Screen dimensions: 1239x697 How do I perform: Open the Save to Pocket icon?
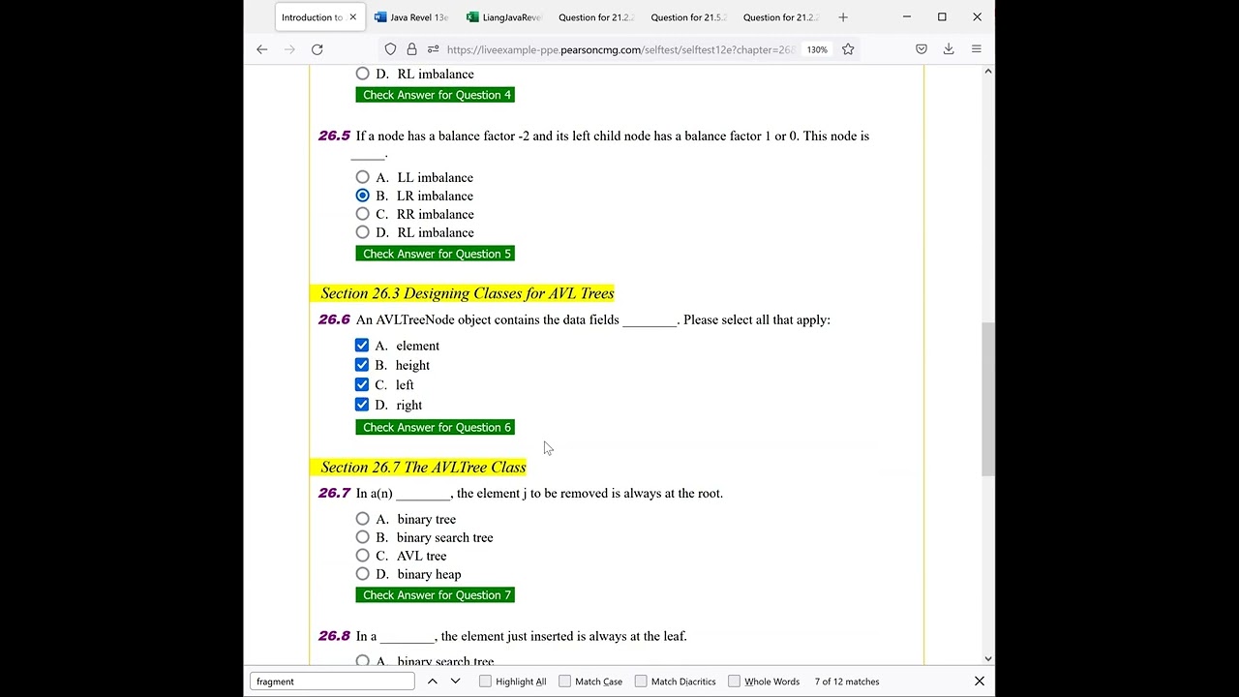point(922,49)
